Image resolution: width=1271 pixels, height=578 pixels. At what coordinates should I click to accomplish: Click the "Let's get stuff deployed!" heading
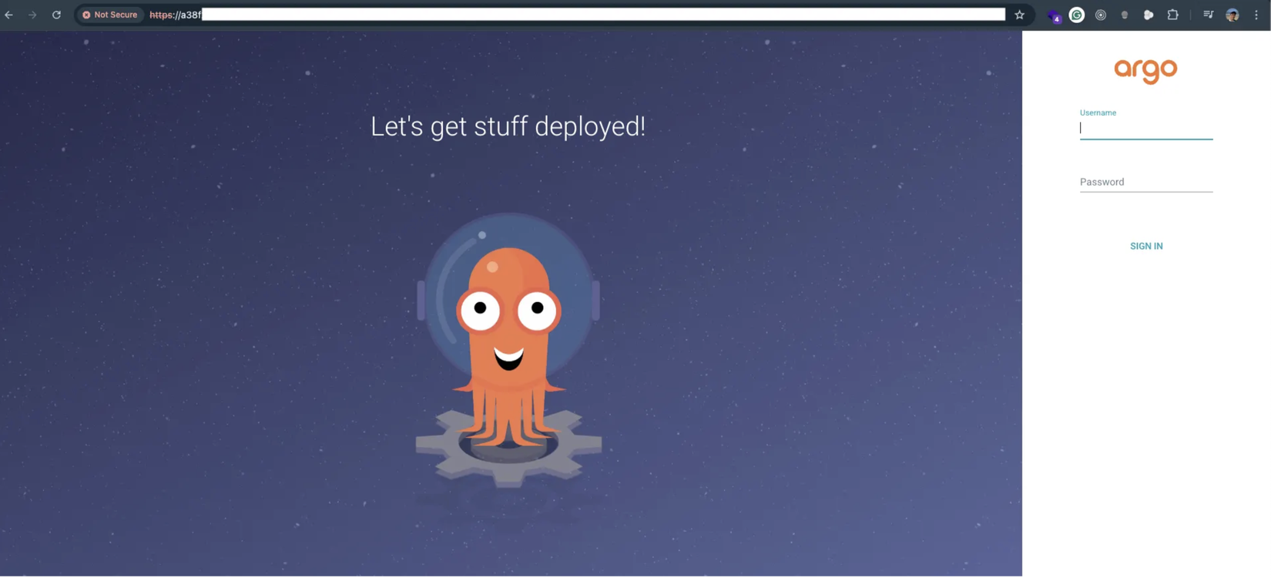coord(508,126)
